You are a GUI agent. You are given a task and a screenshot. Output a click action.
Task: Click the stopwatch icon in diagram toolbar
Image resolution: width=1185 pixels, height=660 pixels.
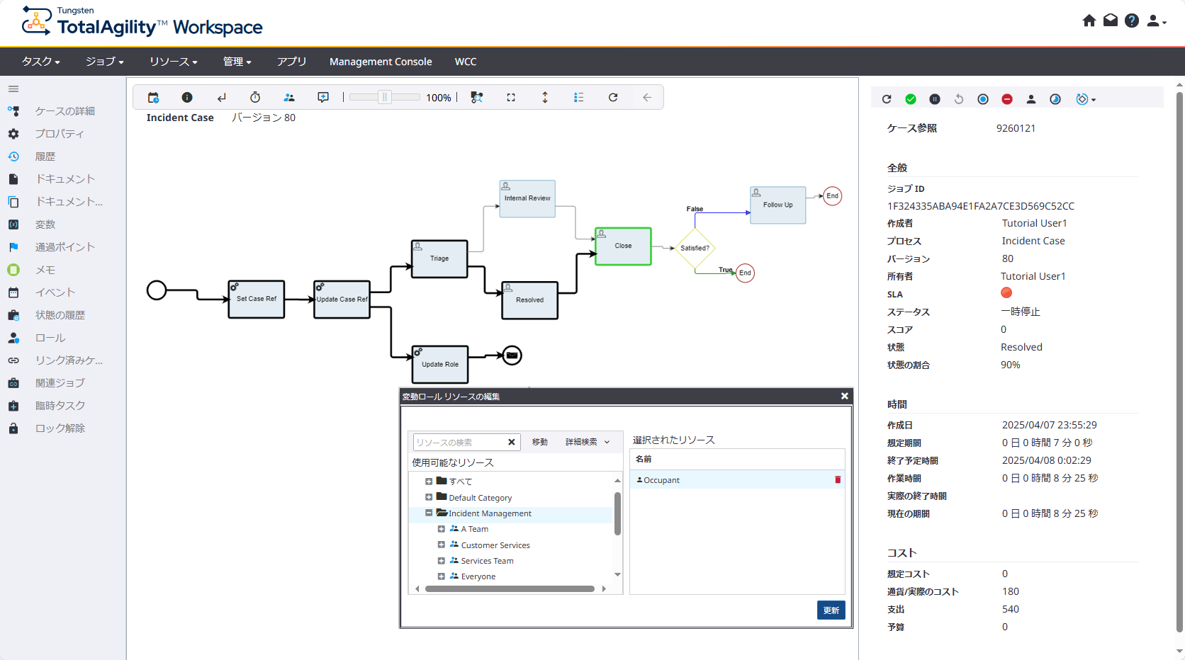255,98
